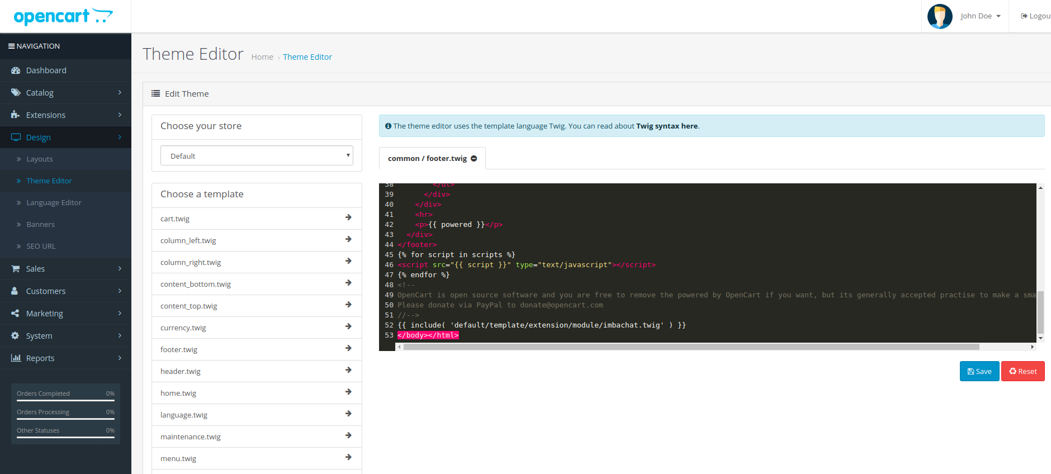The height and width of the screenshot is (474, 1051).
Task: Click the arrow next to header.twig
Action: click(x=348, y=370)
